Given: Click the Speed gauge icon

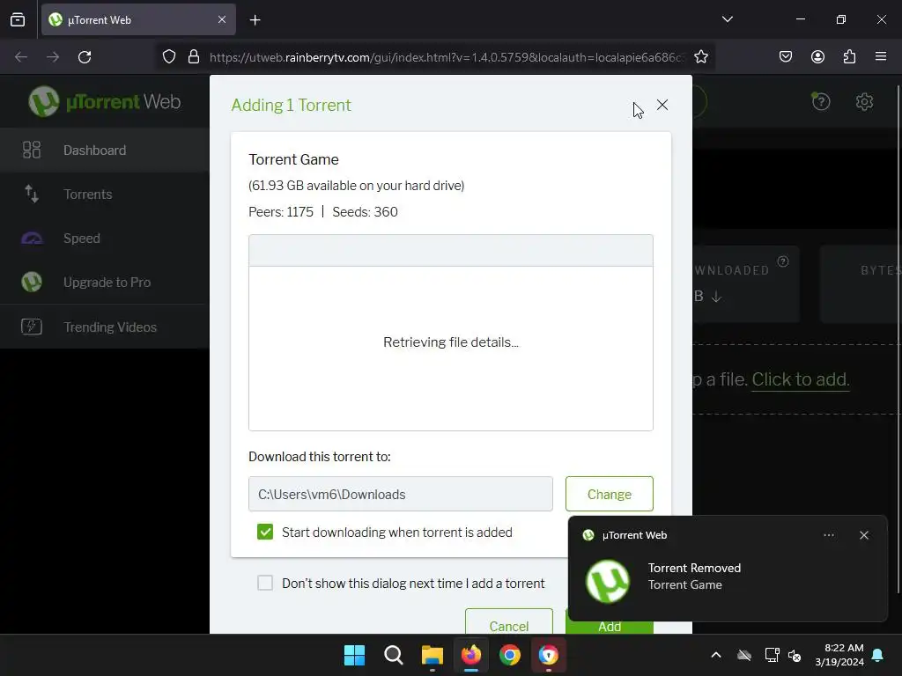Looking at the screenshot, I should (x=32, y=238).
